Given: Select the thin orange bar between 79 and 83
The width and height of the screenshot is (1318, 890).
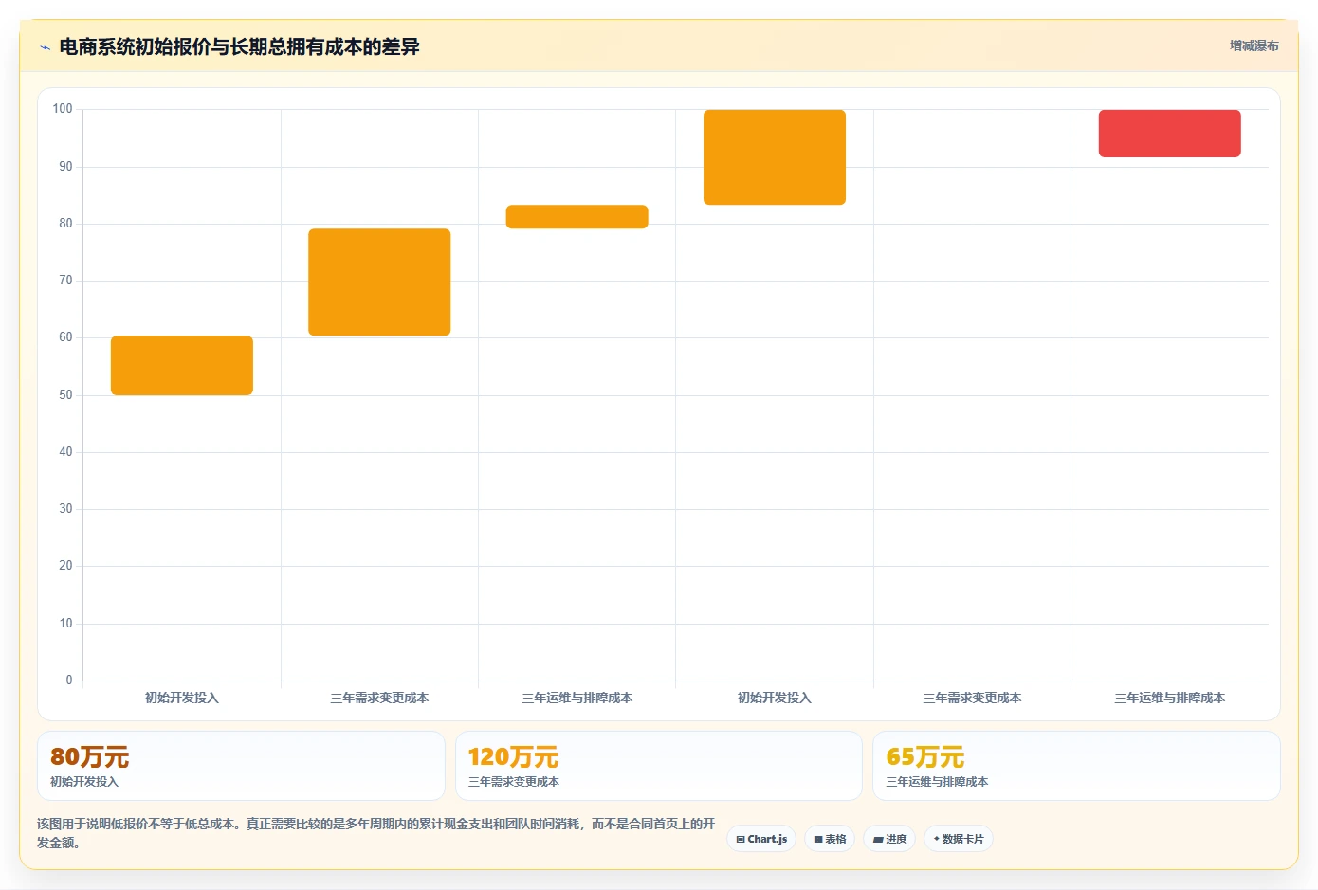Looking at the screenshot, I should 577,217.
